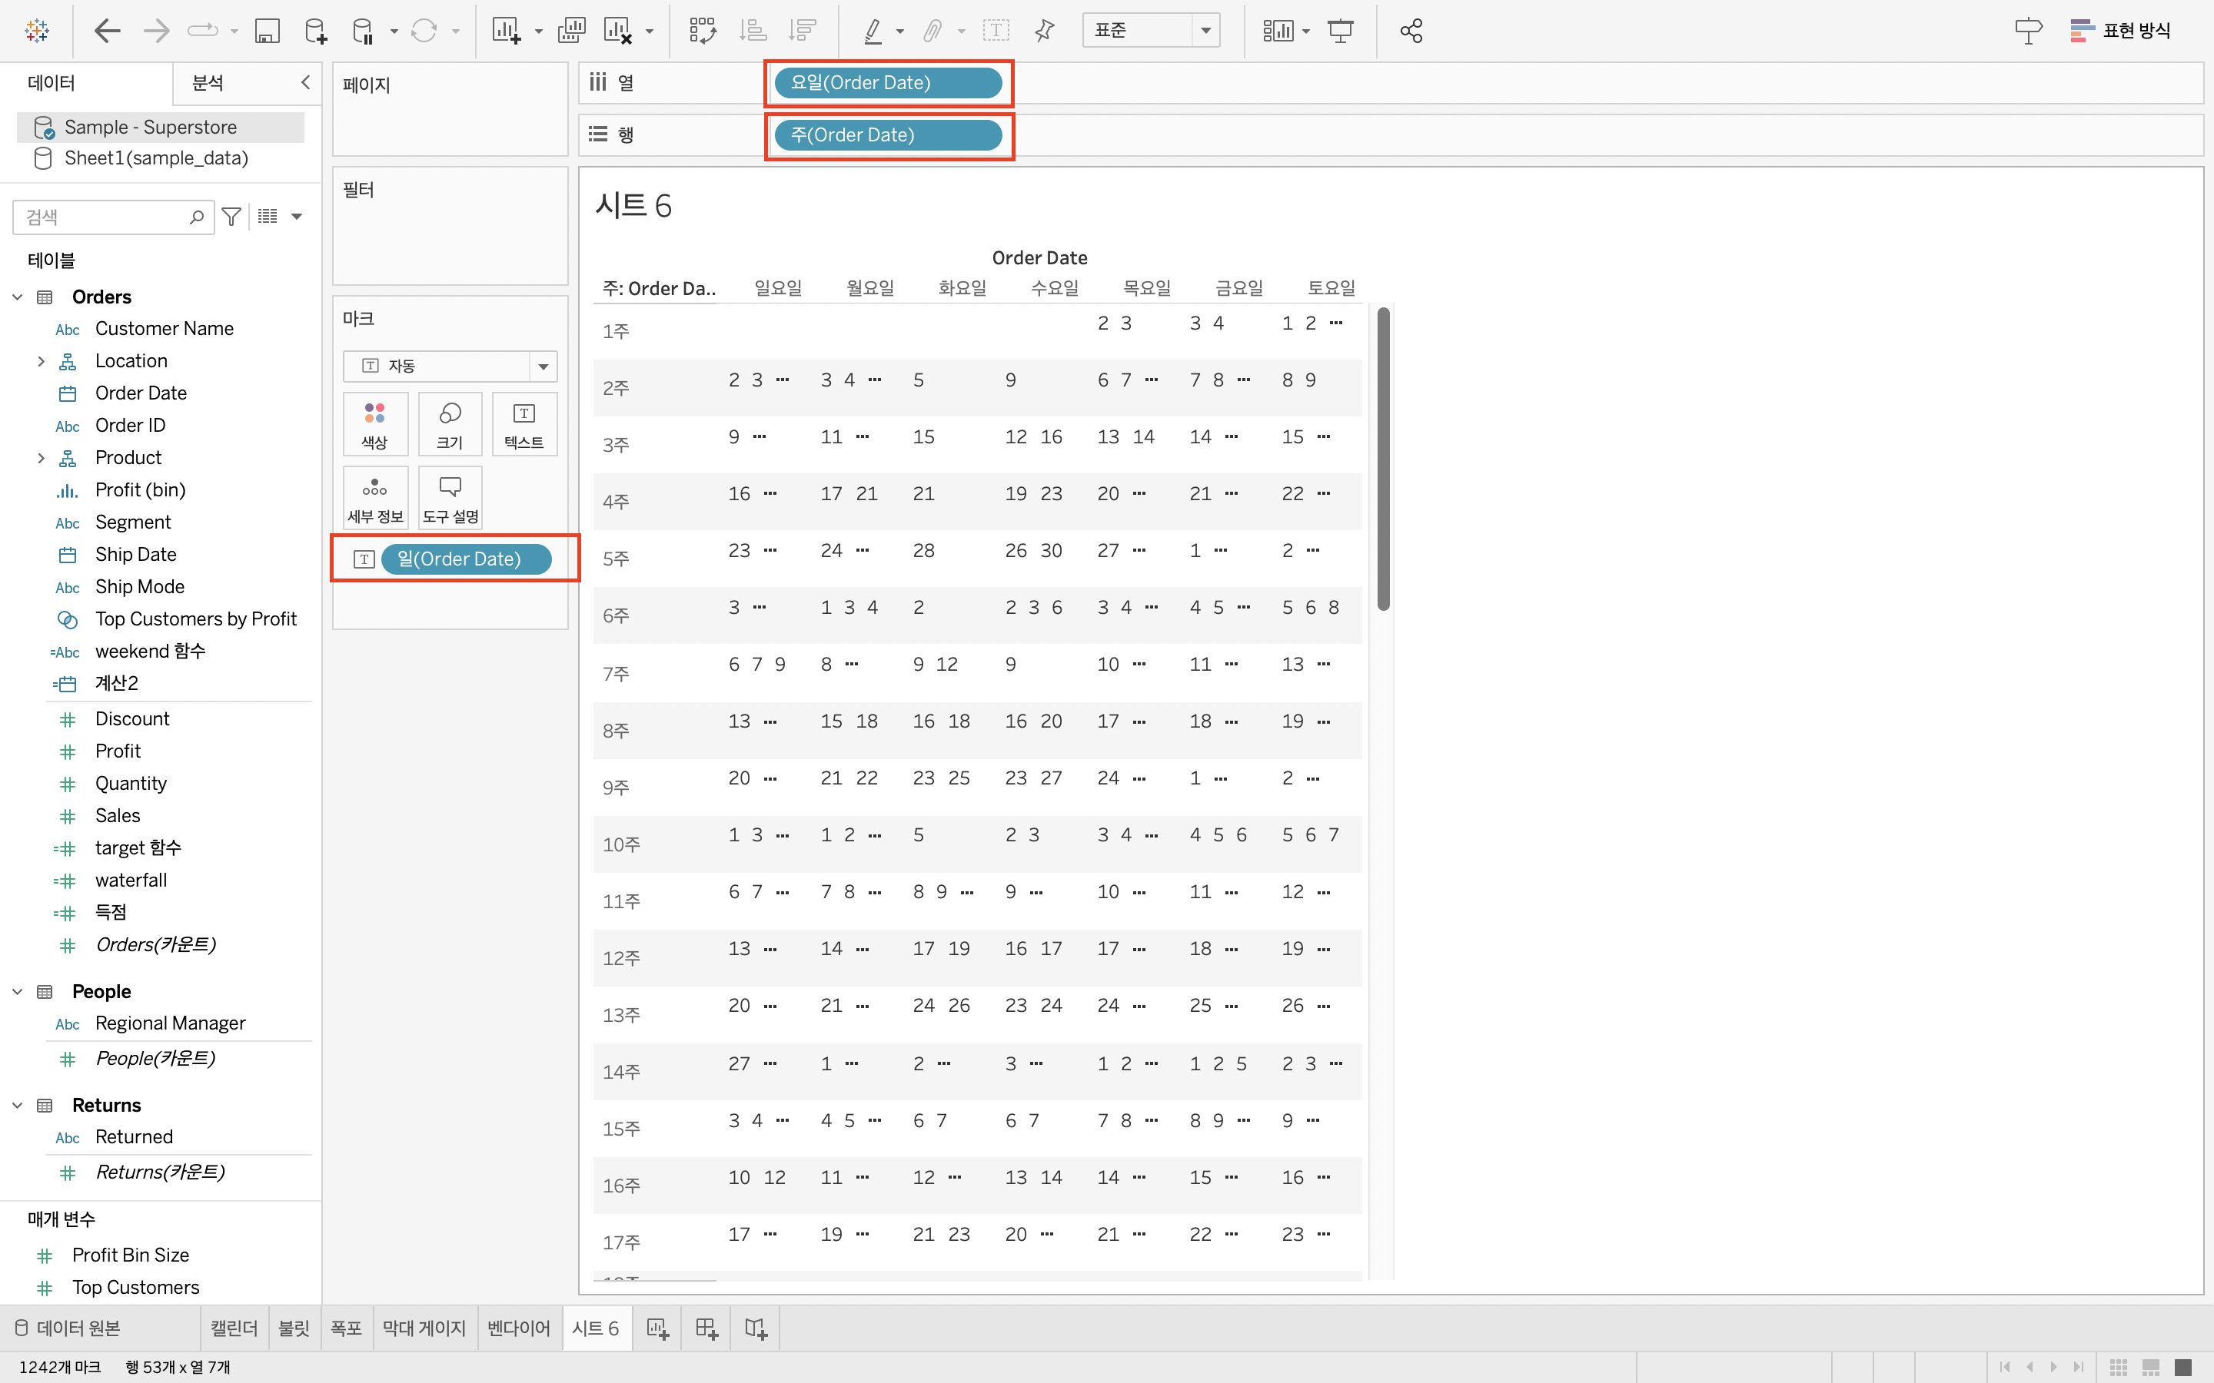Open the 캘린더 sheet tab

[x=234, y=1328]
